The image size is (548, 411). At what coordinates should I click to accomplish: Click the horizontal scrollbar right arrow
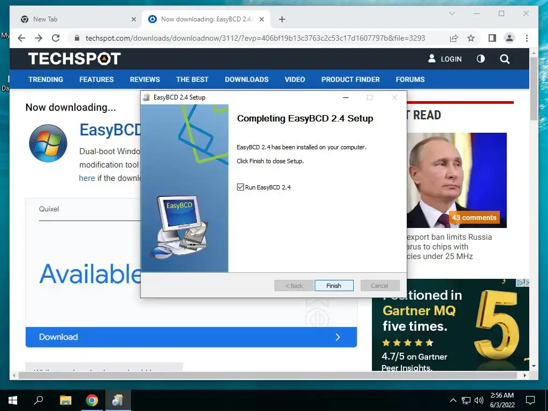[525, 375]
